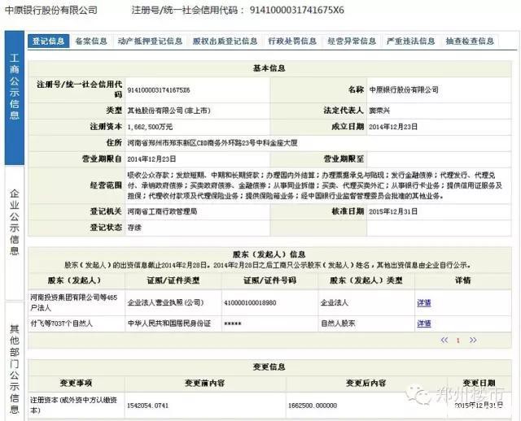This screenshot has width=521, height=421.
Task: Click after-change value 1662500.000000
Action: (x=313, y=406)
